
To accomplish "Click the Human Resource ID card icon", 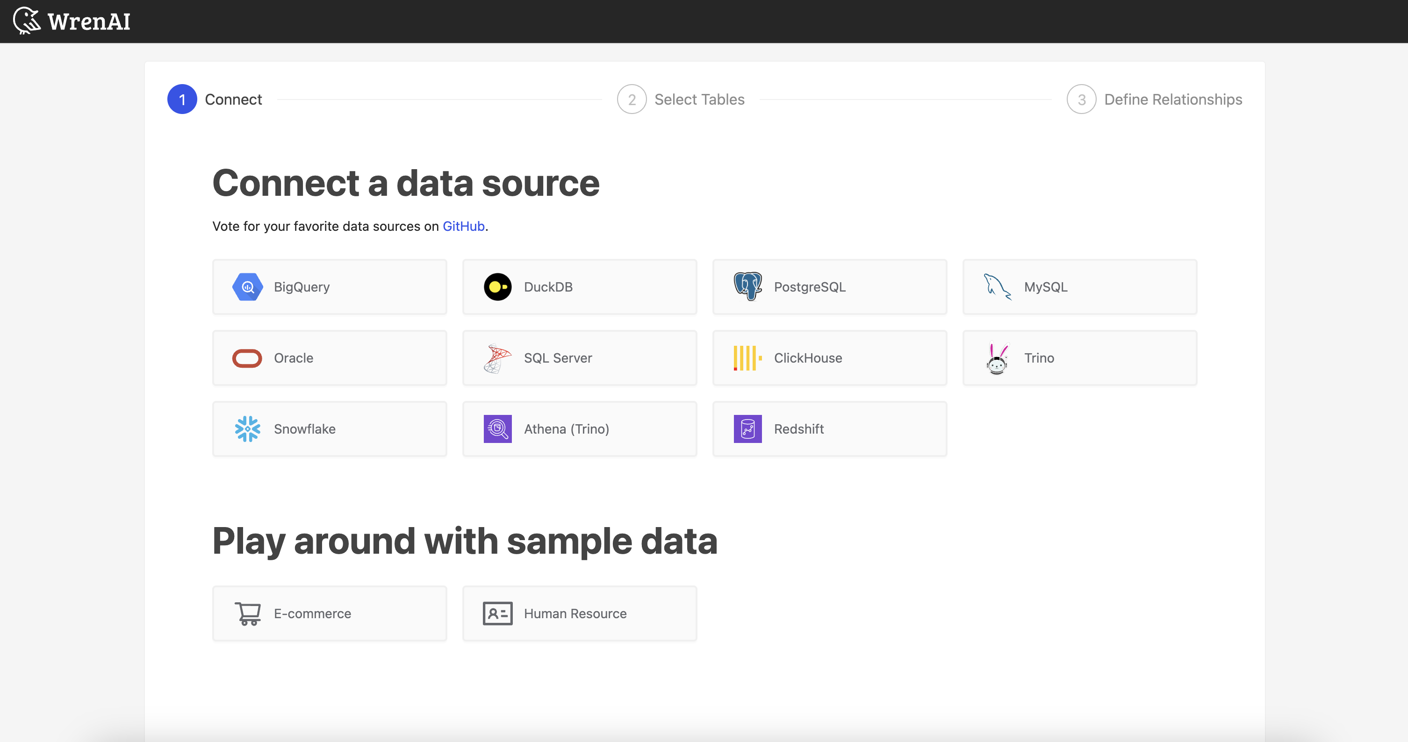I will (x=497, y=614).
